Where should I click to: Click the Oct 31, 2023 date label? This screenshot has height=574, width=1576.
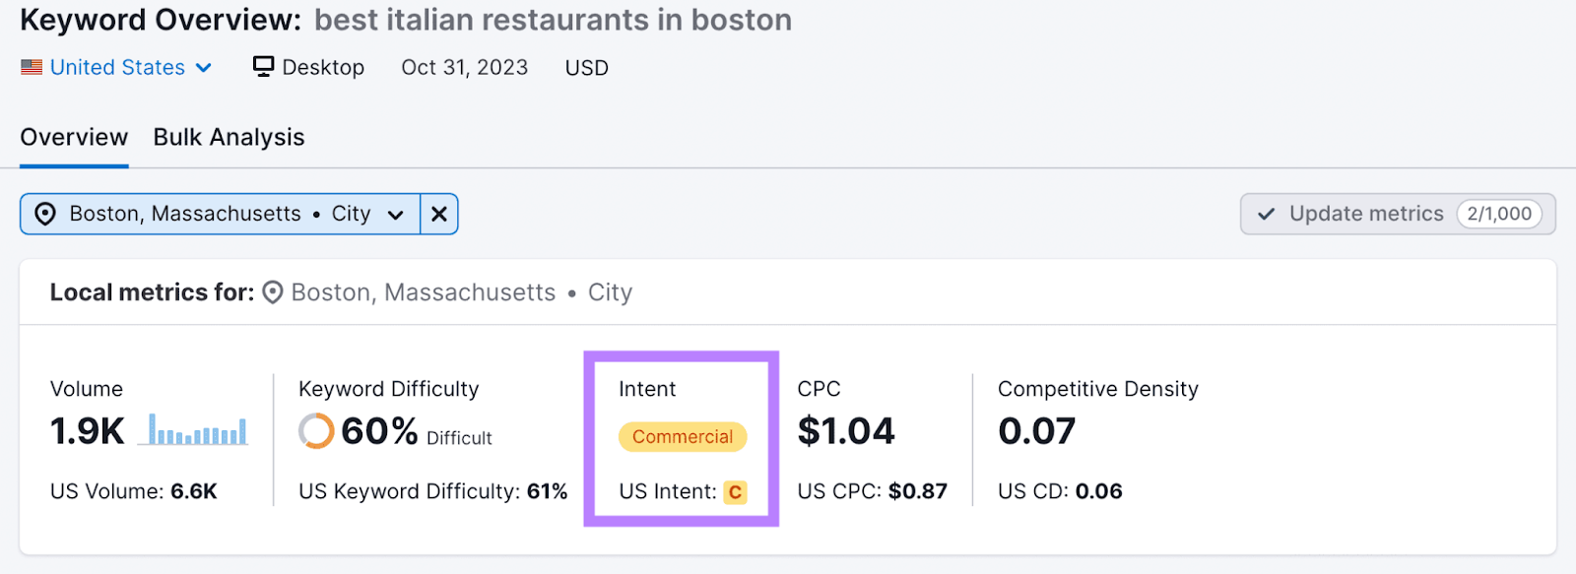[x=464, y=66]
